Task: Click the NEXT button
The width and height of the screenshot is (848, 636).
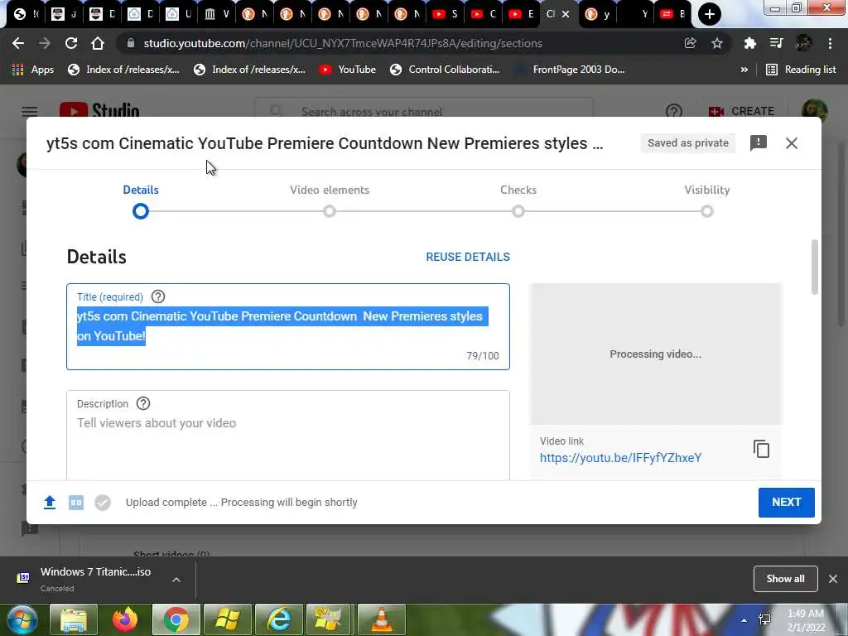Action: [787, 503]
